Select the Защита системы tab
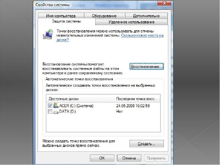Viewport: 220px width, 165px height. [x=67, y=21]
